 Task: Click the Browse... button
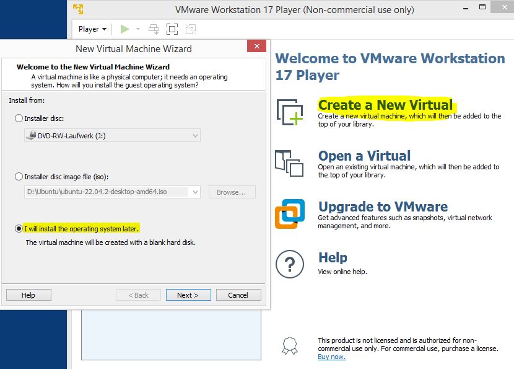[x=232, y=192]
